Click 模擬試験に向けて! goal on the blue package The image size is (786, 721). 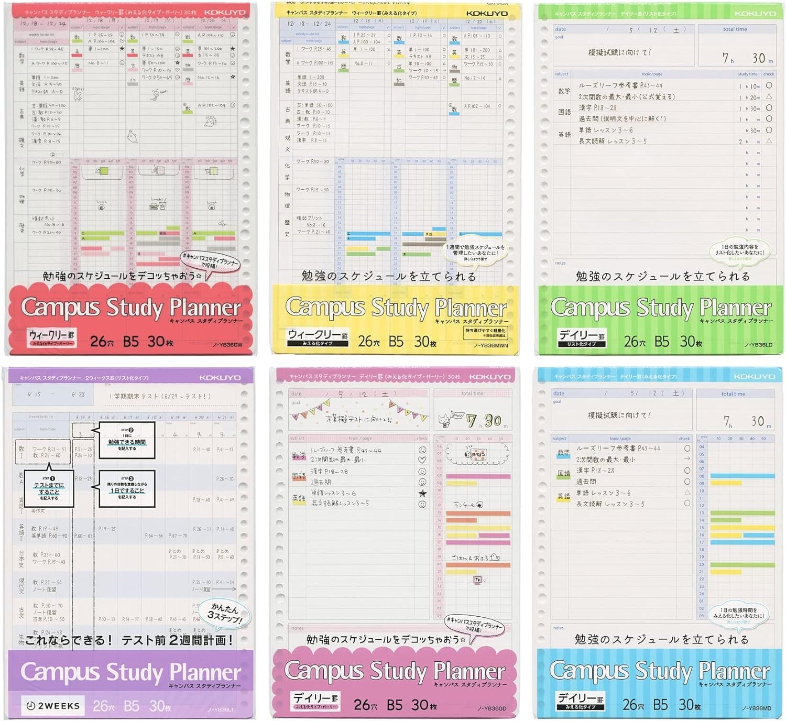click(619, 415)
